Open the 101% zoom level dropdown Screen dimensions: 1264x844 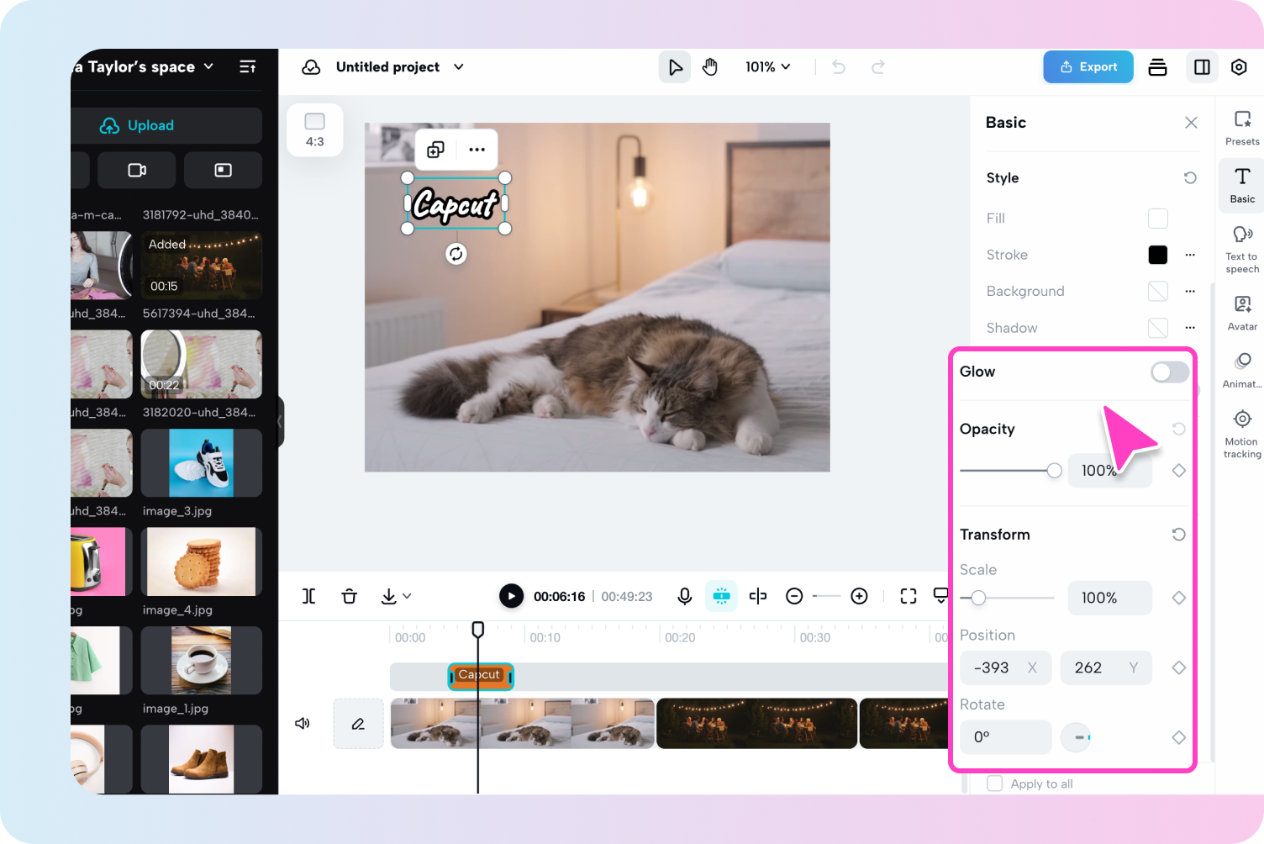(767, 67)
